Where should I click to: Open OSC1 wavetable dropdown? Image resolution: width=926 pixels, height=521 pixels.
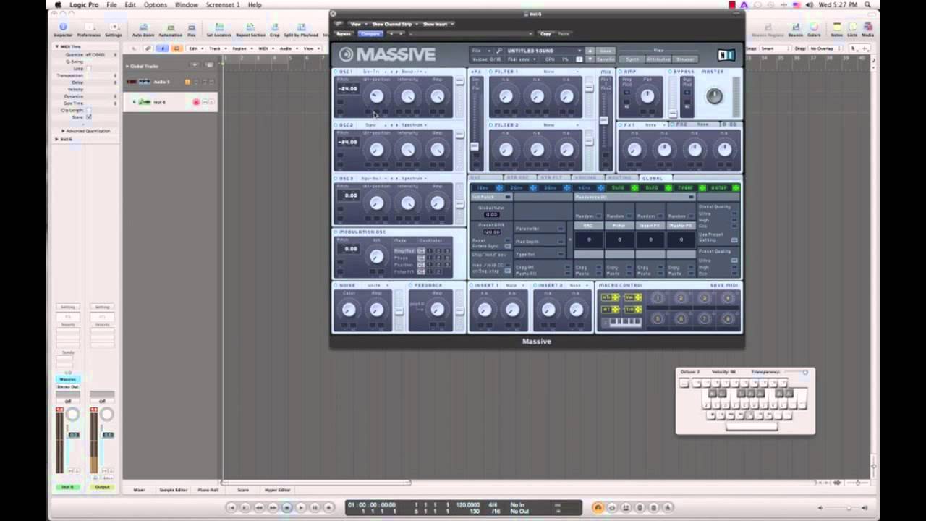click(x=373, y=72)
